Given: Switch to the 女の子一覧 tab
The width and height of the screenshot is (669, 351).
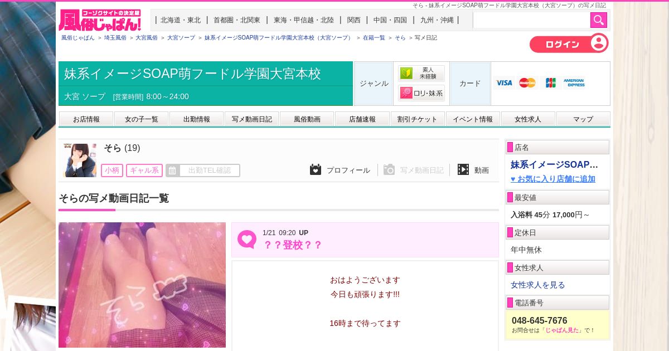Looking at the screenshot, I should (x=142, y=119).
